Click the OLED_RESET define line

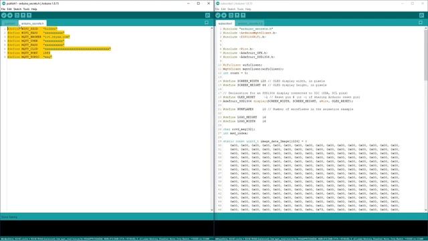pyautogui.click(x=292, y=97)
